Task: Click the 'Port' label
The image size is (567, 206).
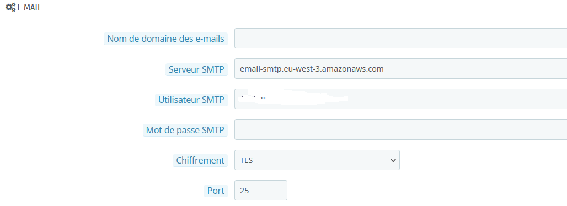Action: coord(216,191)
